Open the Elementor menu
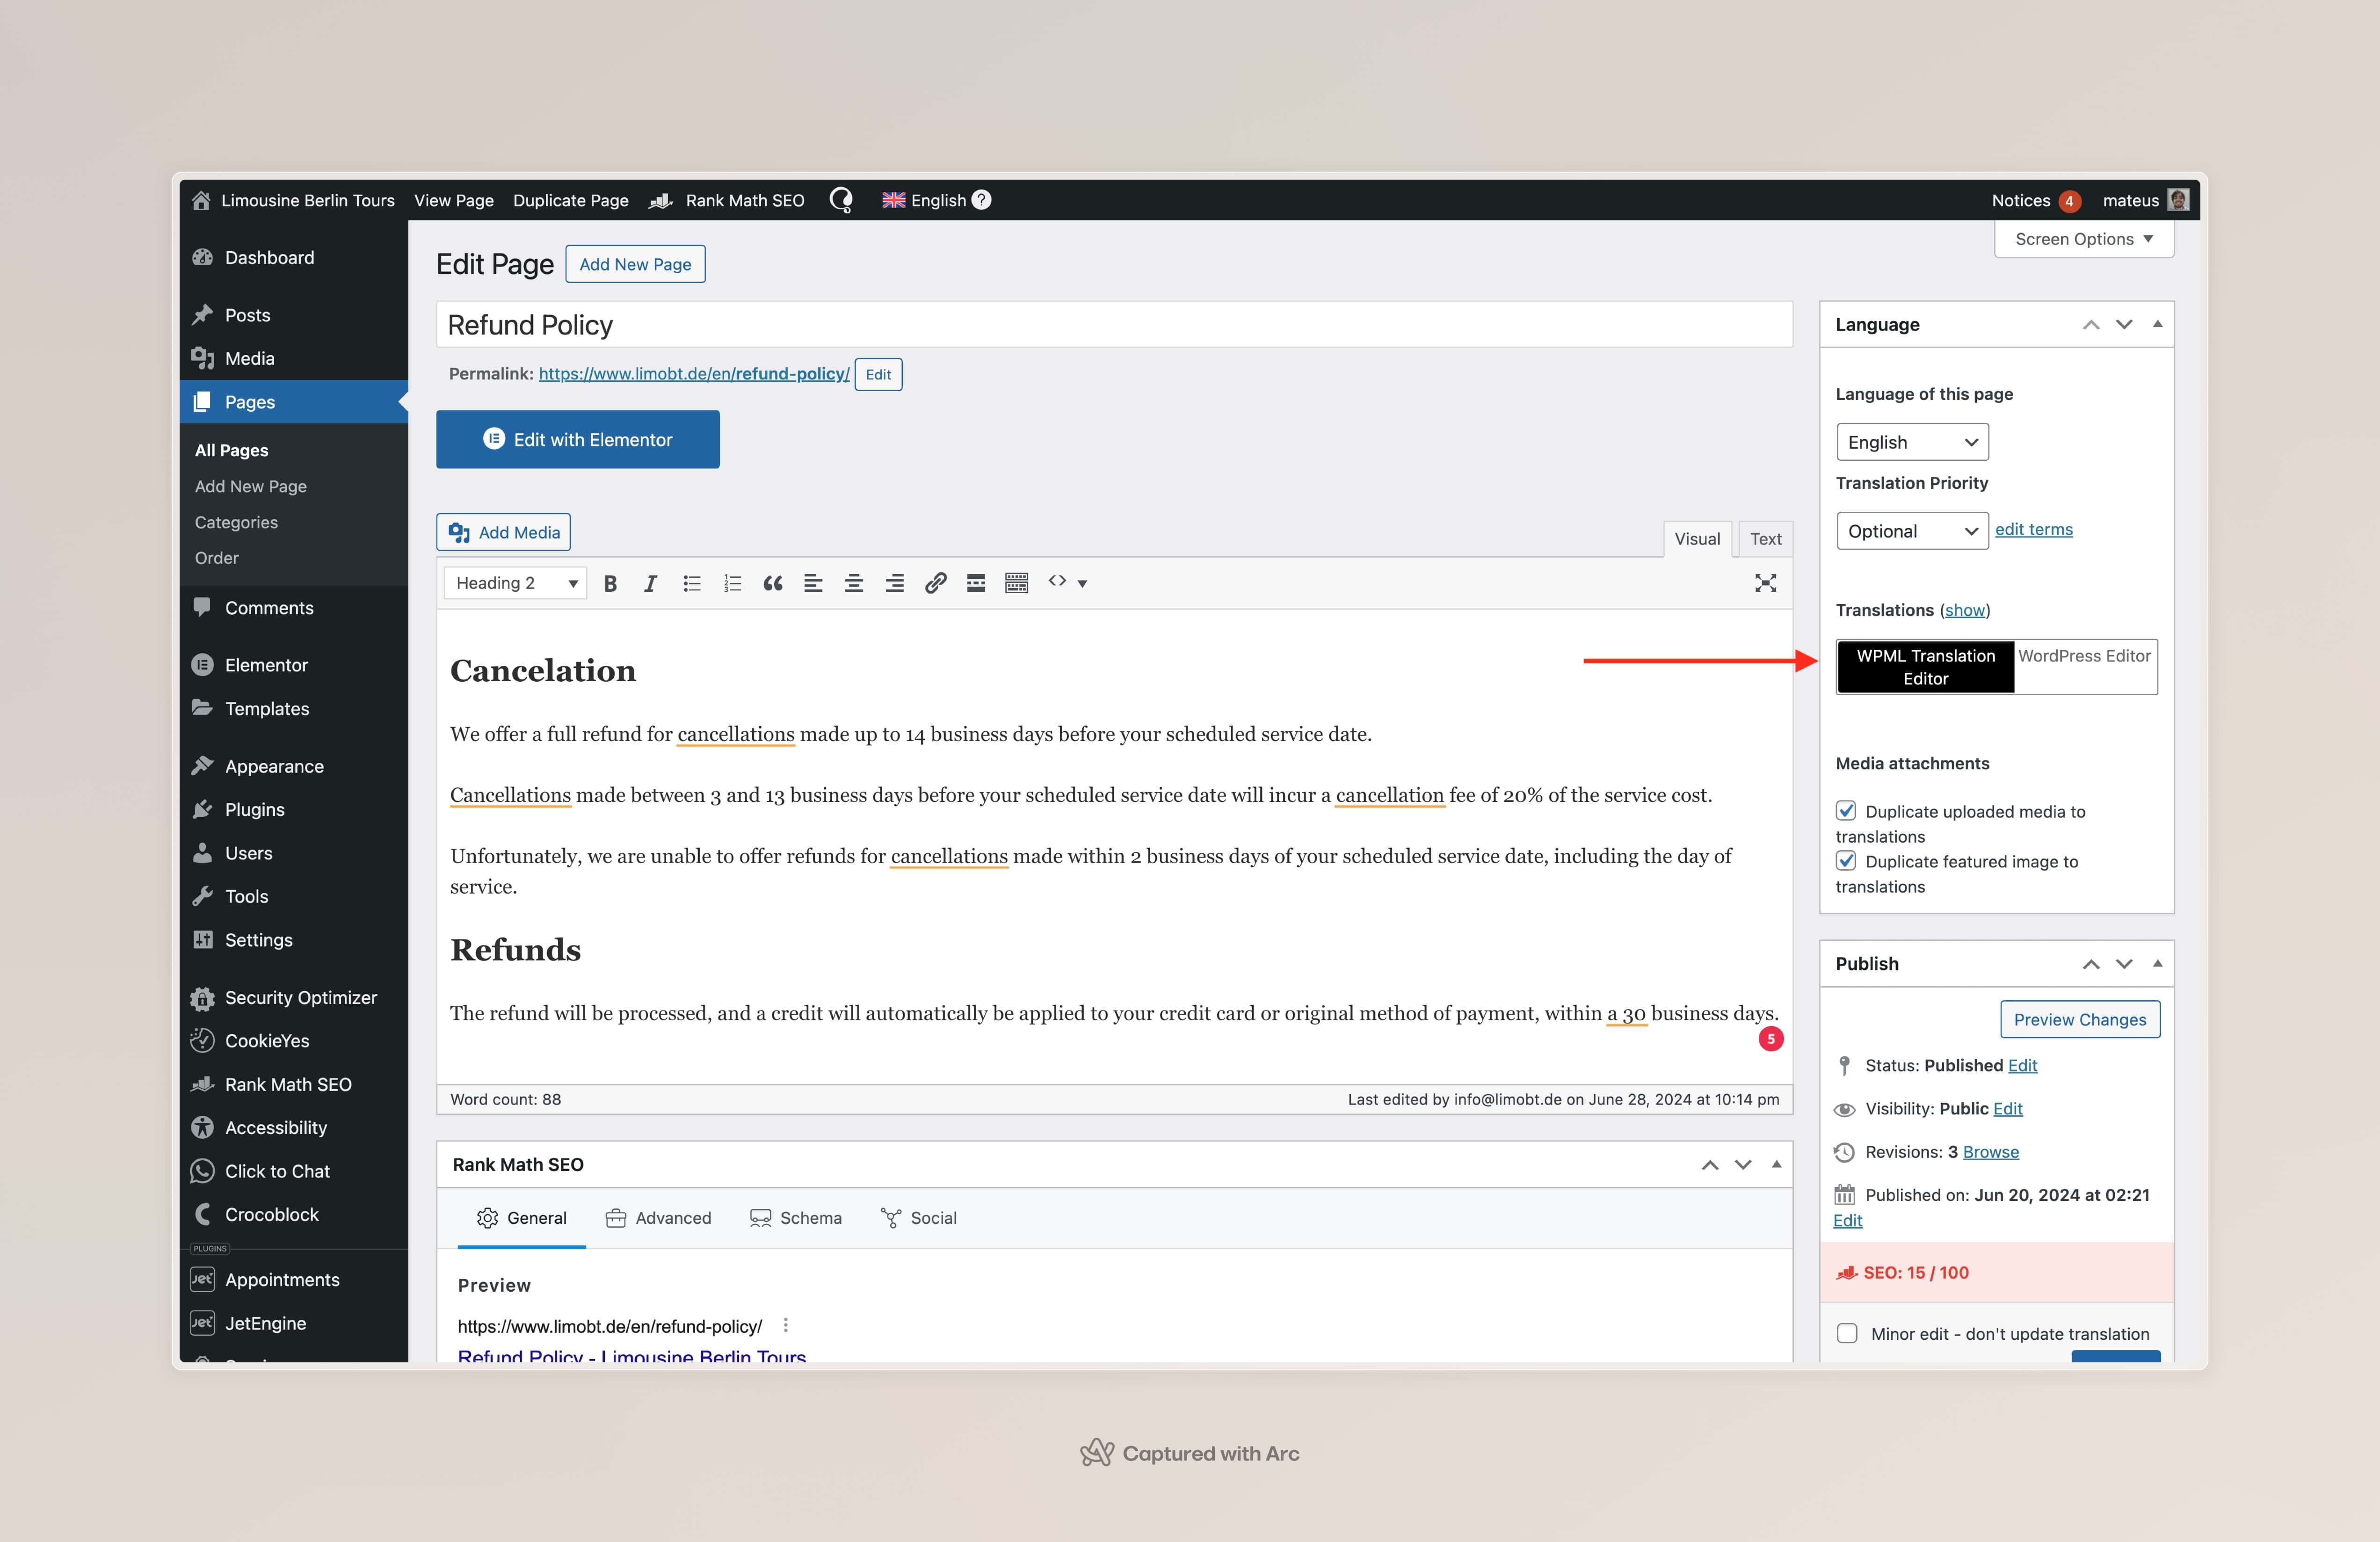Viewport: 2380px width, 1542px height. [294, 665]
